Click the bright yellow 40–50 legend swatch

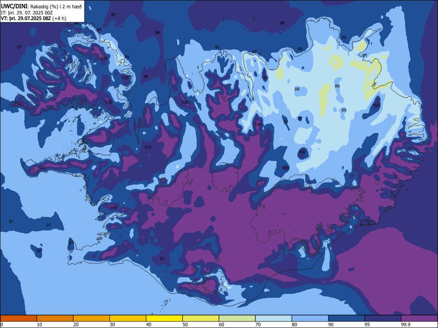[x=164, y=318]
